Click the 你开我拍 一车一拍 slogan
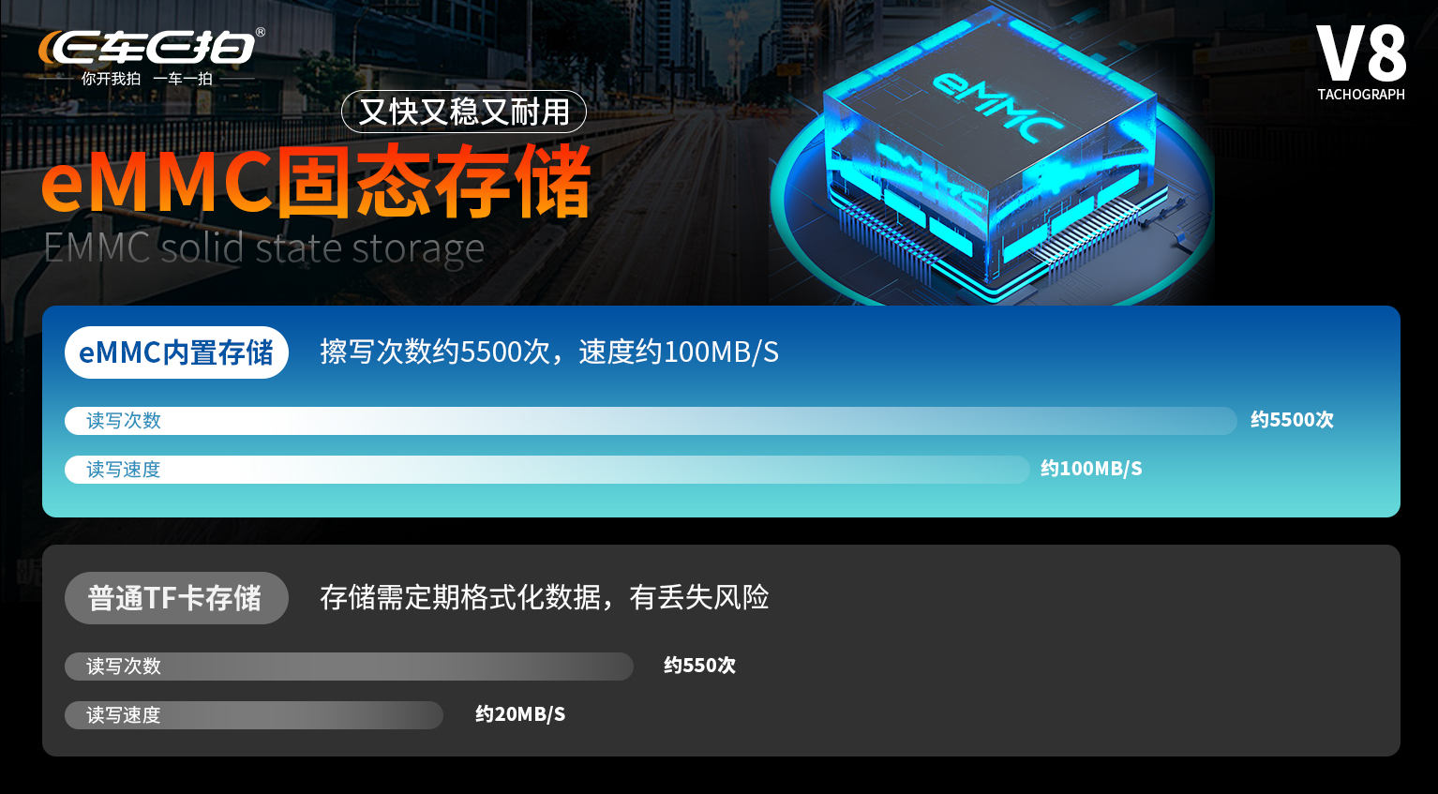The width and height of the screenshot is (1438, 794). coord(147,79)
